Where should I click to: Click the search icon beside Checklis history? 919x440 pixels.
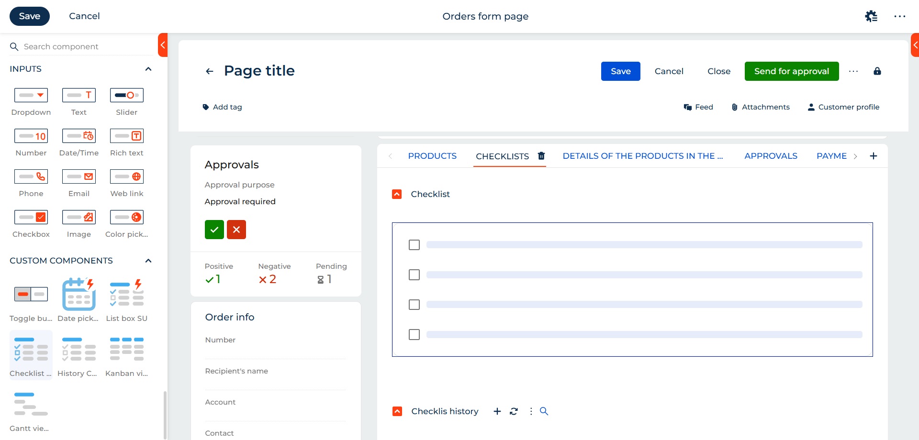pos(544,411)
